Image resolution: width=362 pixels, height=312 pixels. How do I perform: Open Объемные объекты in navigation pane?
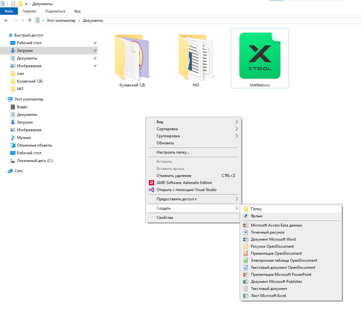[34, 145]
